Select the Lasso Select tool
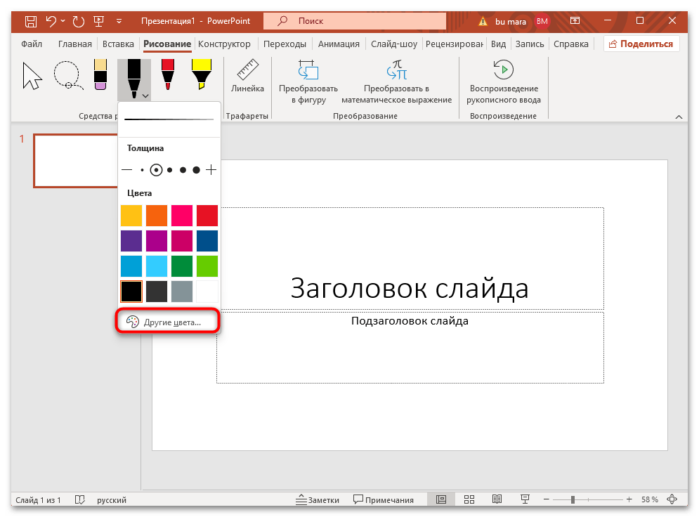The image size is (699, 517). click(67, 75)
